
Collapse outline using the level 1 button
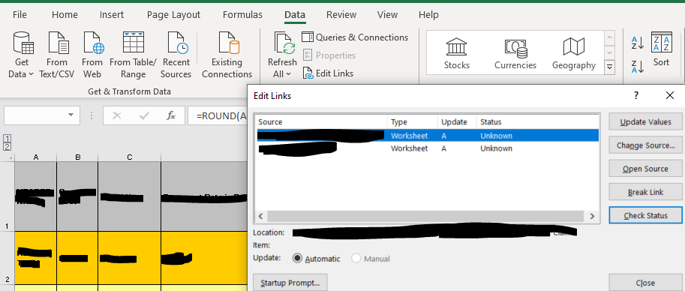click(x=7, y=138)
